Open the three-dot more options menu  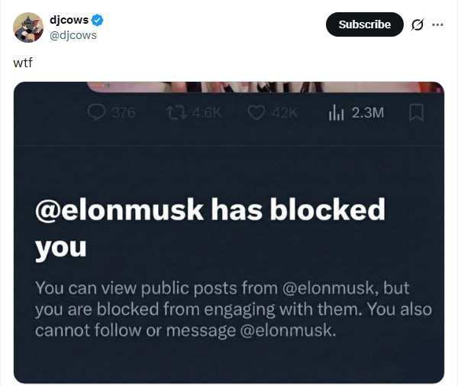tap(437, 24)
